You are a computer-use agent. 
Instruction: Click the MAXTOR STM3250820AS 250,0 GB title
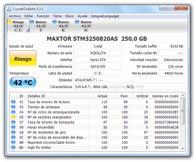coord(97,39)
